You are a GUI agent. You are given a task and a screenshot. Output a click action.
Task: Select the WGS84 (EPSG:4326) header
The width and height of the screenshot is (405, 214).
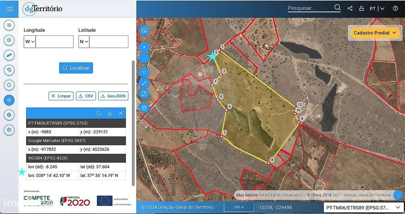76,158
